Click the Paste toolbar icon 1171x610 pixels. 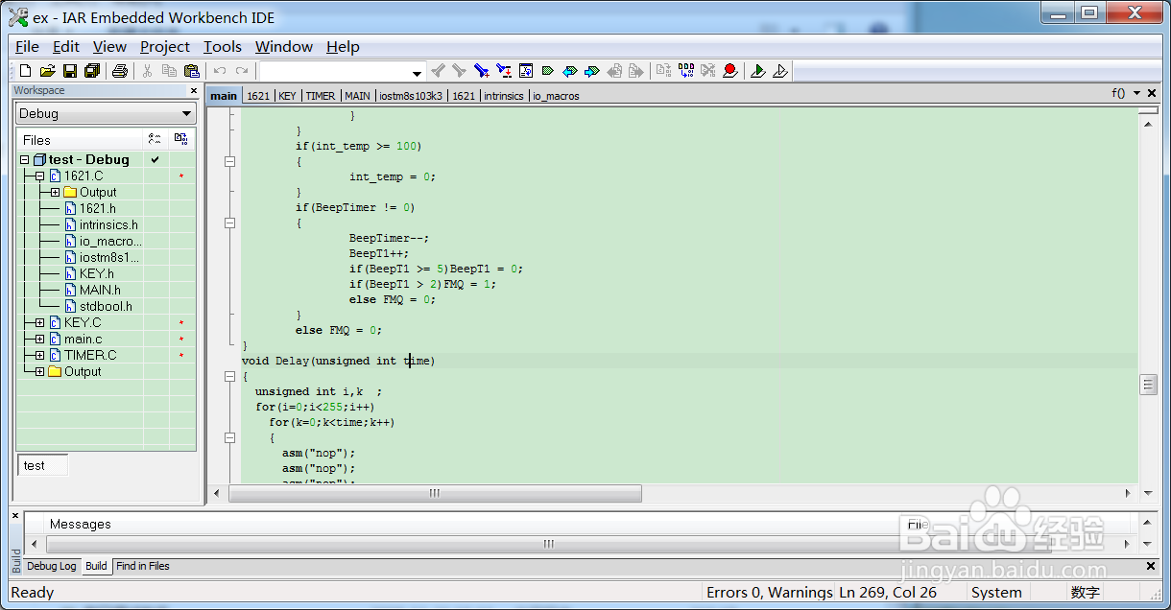point(191,71)
